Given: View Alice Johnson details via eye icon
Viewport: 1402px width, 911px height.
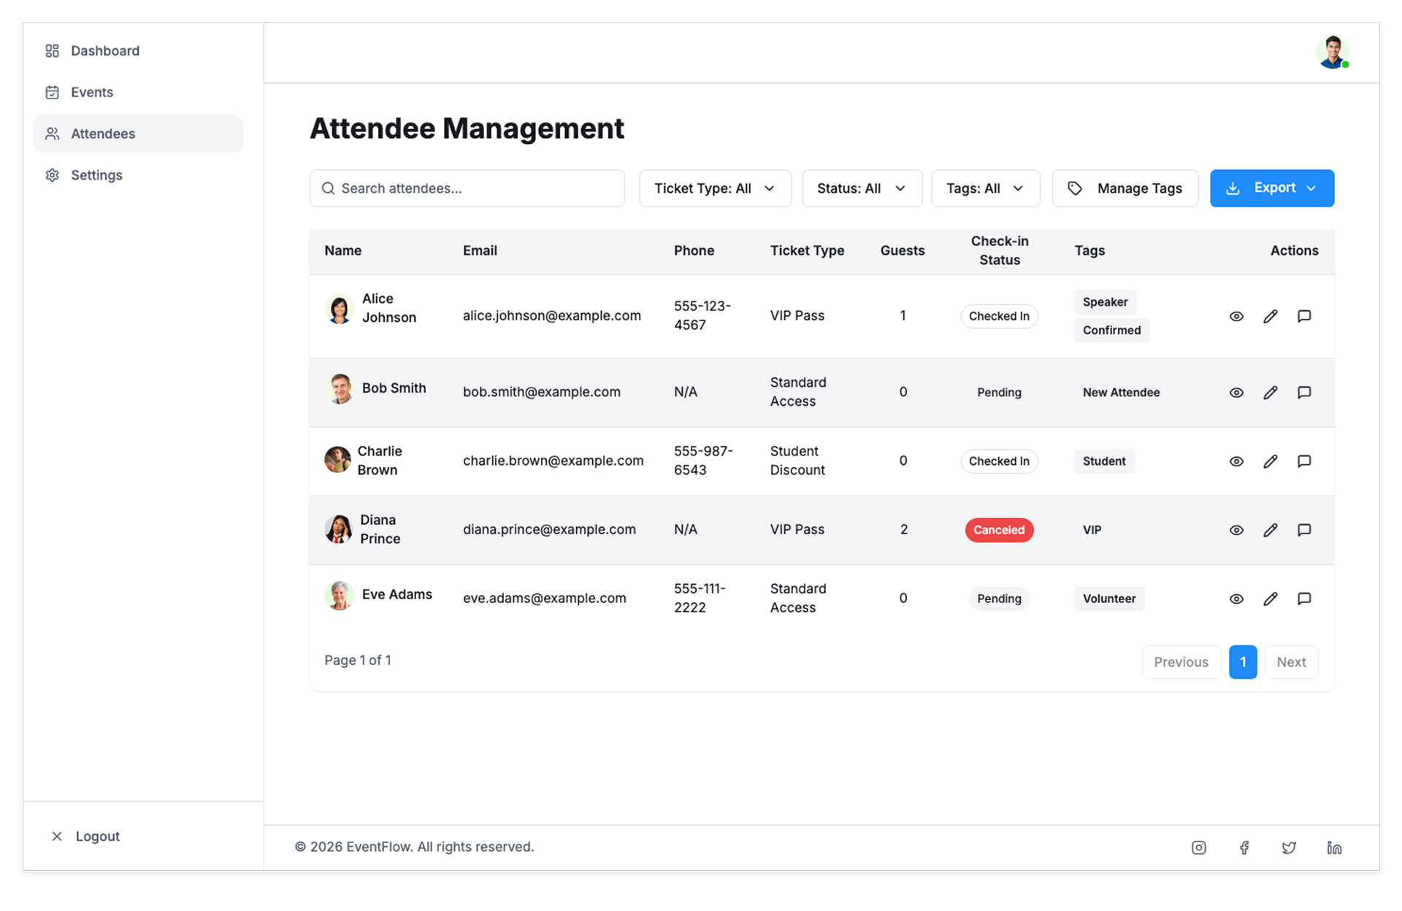Looking at the screenshot, I should pos(1236,316).
